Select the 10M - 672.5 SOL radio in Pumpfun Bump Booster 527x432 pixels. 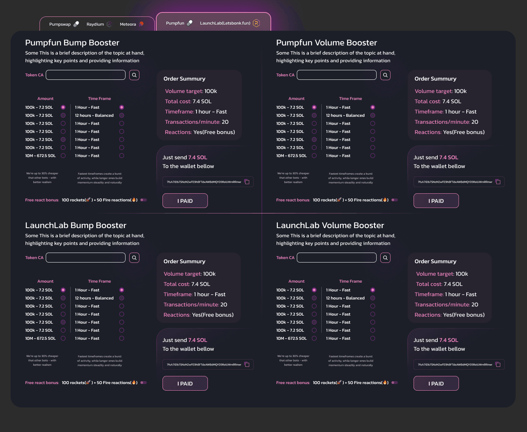(x=63, y=156)
